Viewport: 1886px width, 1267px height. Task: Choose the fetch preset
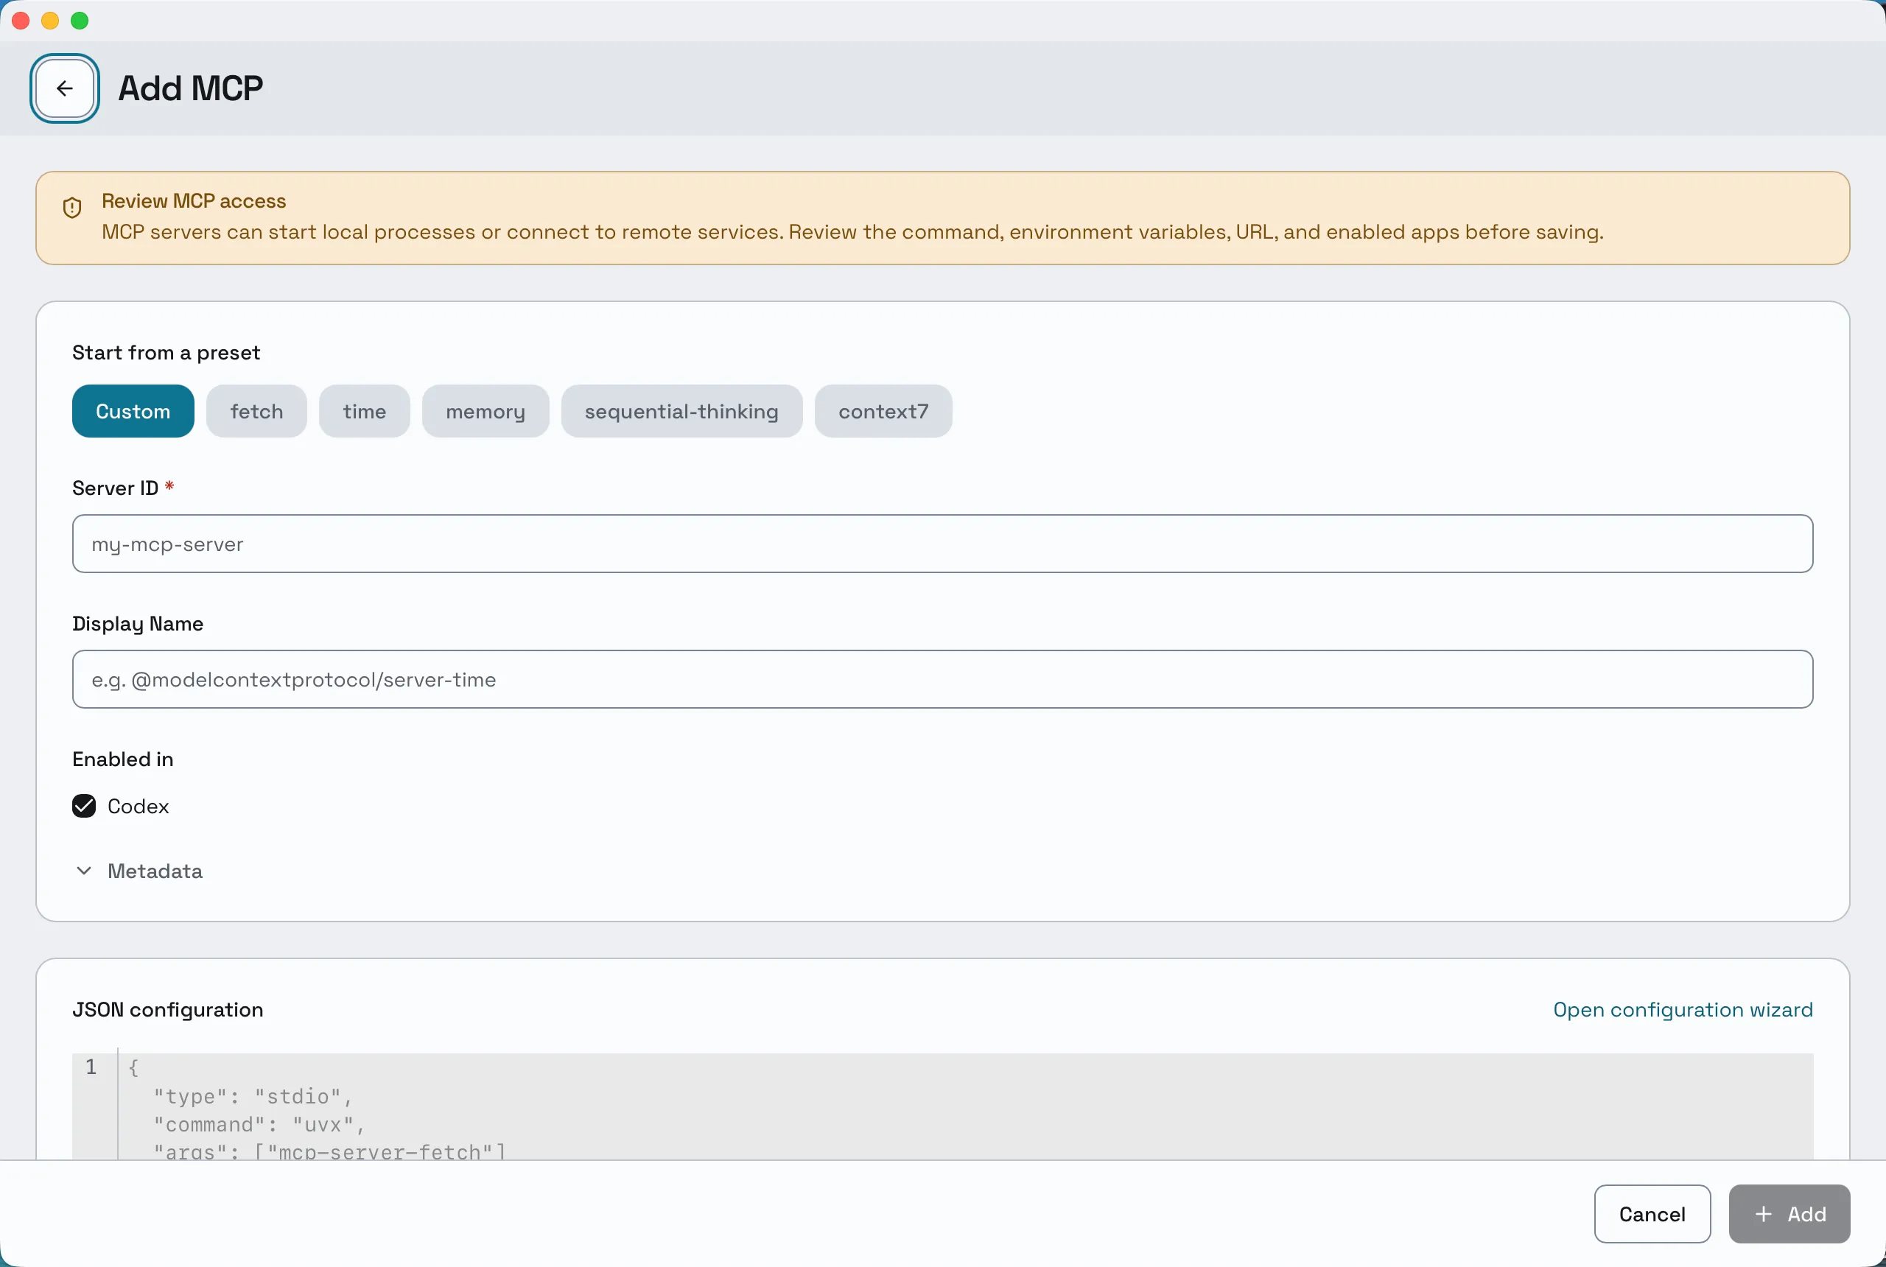[x=256, y=411]
